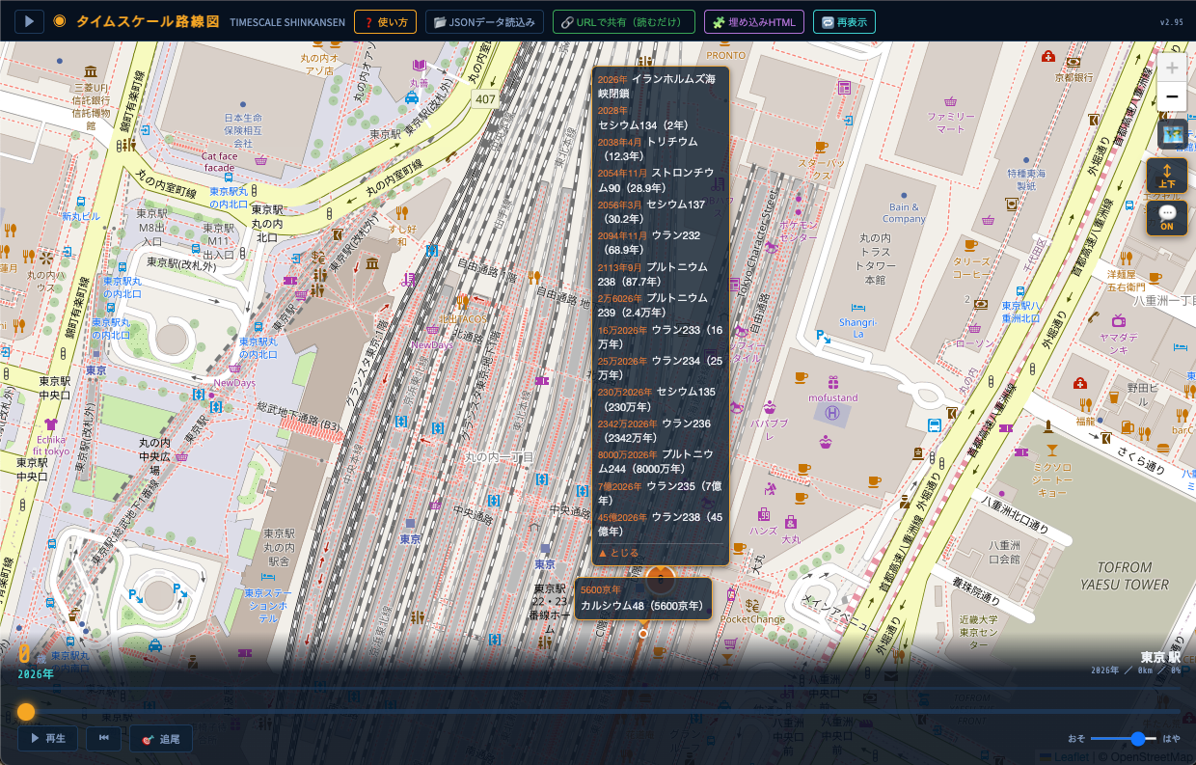Viewport: 1196px width, 765px height.
Task: Click the 東京 駅 station name label
Action: pyautogui.click(x=1160, y=657)
